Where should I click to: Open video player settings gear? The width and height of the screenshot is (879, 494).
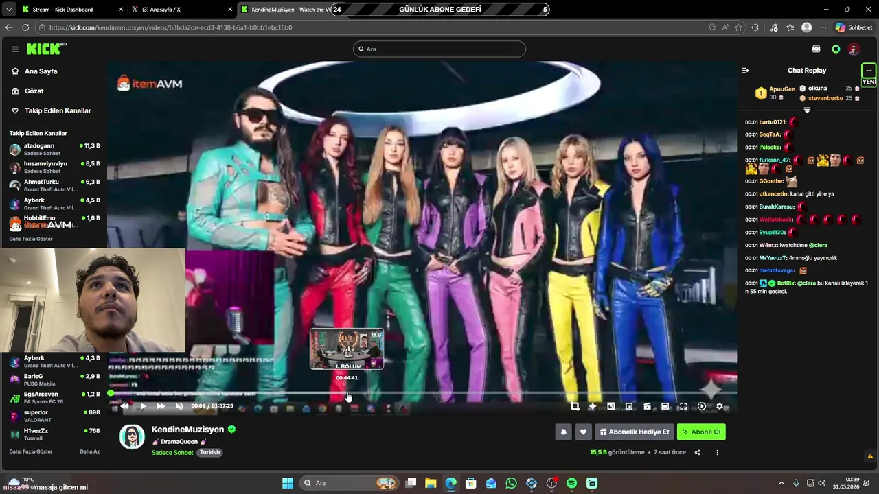[x=720, y=406]
